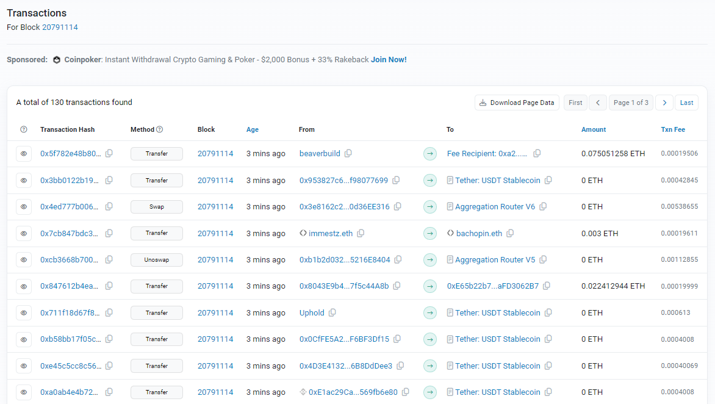Image resolution: width=715 pixels, height=404 pixels.
Task: Copy immestz.eth sender address
Action: click(x=361, y=233)
